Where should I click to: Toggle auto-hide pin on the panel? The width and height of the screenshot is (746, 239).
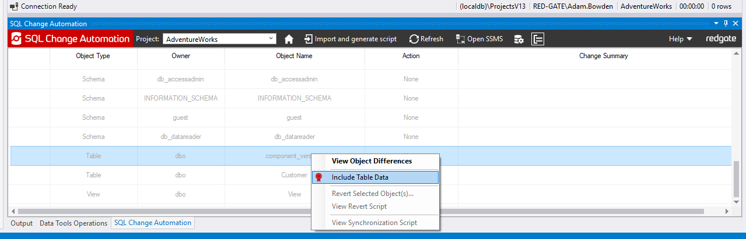[726, 24]
